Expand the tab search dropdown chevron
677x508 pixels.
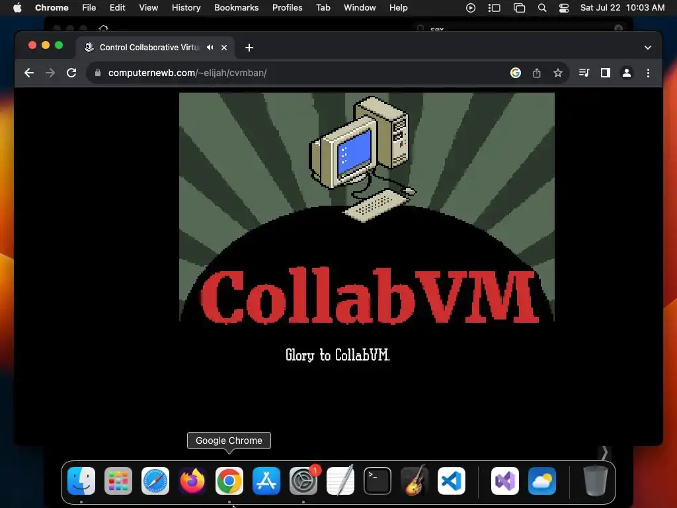tap(648, 48)
